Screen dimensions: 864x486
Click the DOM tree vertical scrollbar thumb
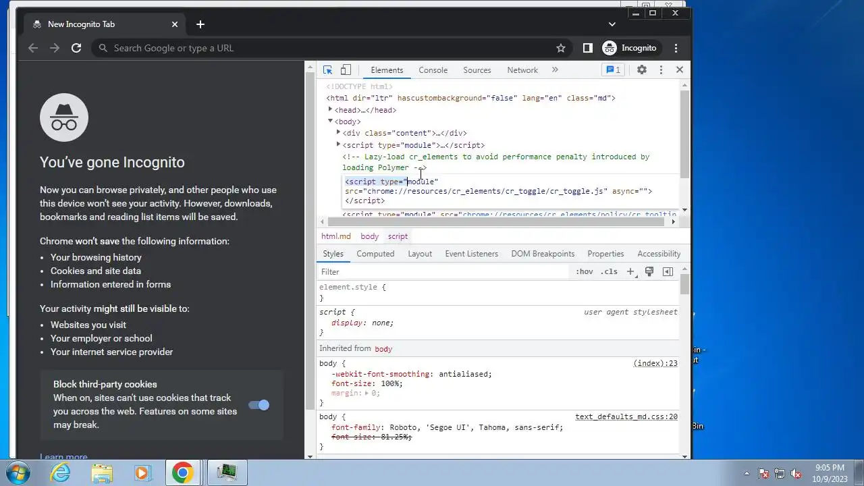coord(684,134)
